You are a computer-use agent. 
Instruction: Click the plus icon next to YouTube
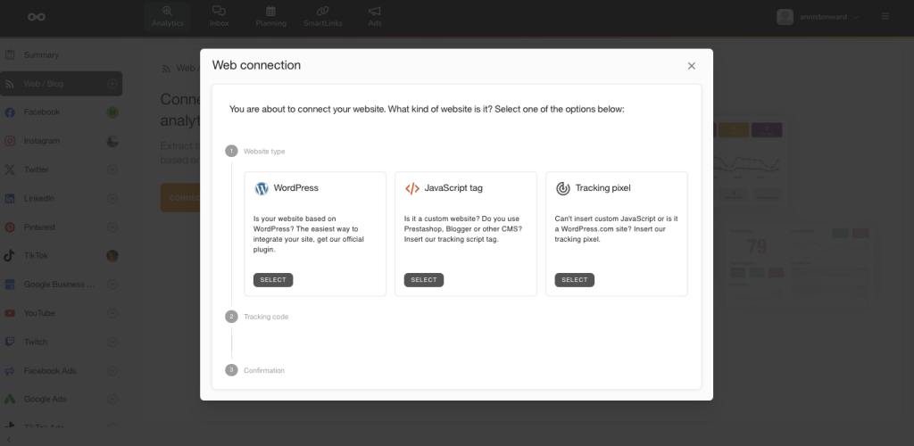pos(112,313)
